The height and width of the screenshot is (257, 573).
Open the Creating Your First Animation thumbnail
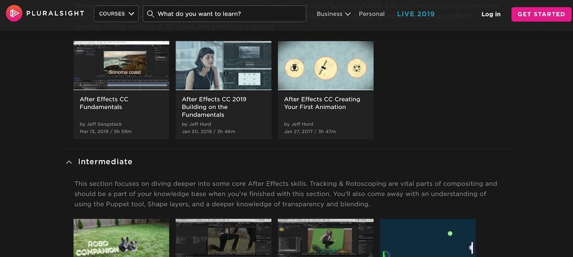(326, 66)
